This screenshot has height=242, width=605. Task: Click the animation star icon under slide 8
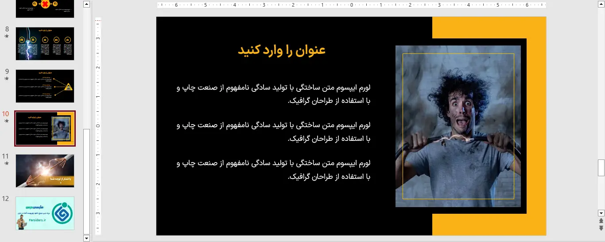click(x=6, y=36)
